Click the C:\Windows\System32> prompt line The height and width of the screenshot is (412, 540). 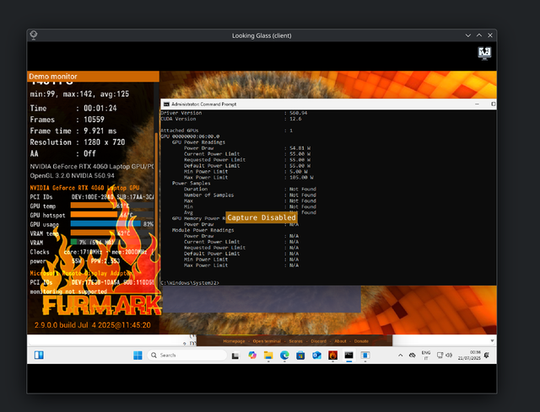190,283
